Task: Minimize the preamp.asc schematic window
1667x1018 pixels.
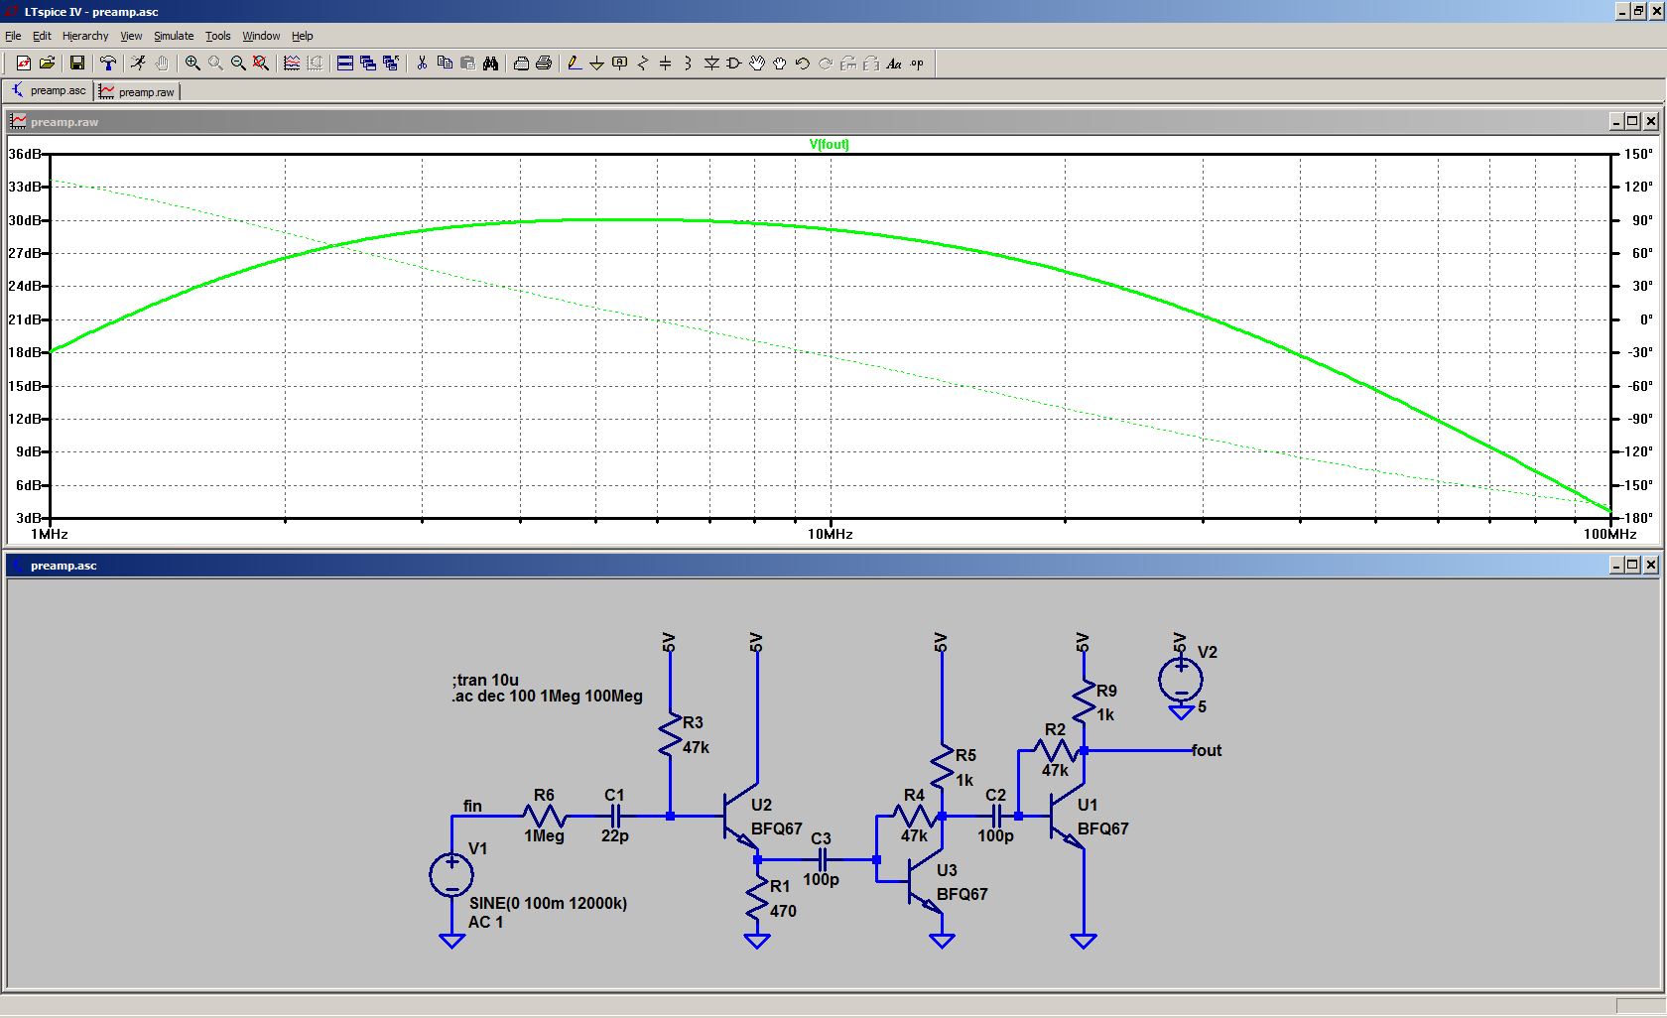Action: pyautogui.click(x=1616, y=565)
